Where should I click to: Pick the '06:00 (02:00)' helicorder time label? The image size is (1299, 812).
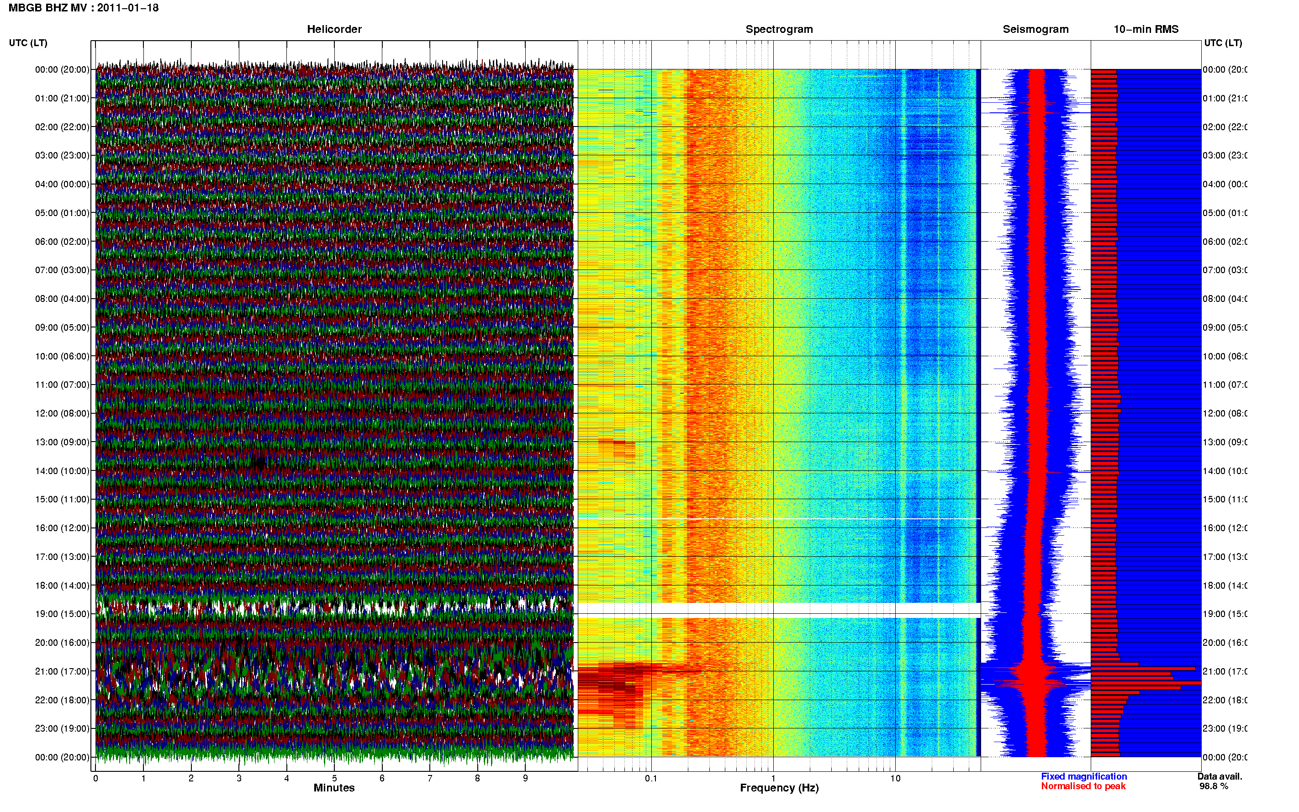pos(62,242)
